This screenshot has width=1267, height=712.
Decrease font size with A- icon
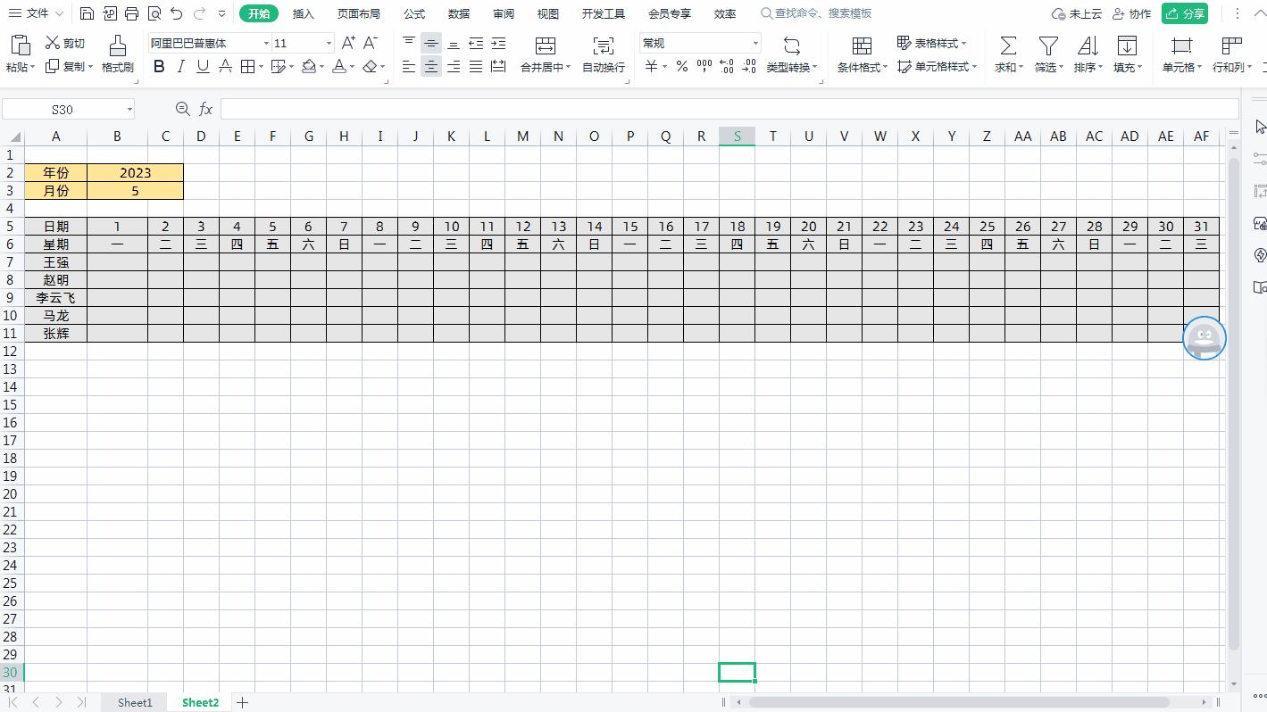point(371,43)
